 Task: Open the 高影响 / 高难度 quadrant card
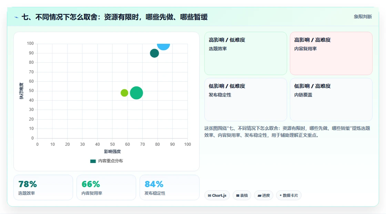331,53
